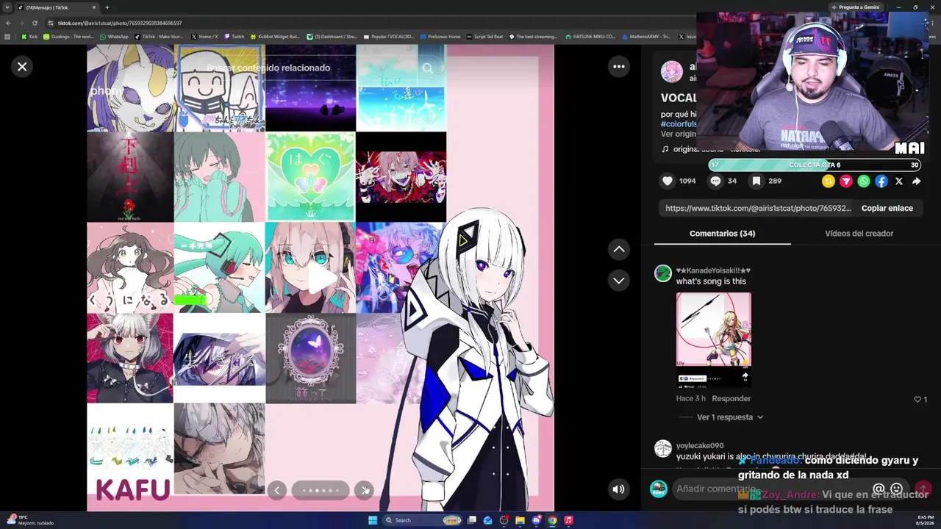Screen dimensions: 941x529
Task: Go back with the browser back arrow
Action: (8, 23)
